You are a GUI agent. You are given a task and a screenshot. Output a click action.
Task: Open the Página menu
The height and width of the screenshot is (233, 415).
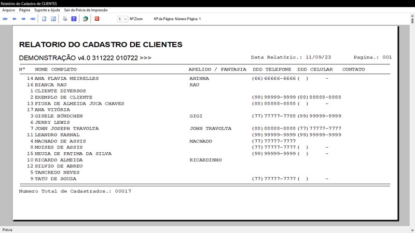(x=24, y=10)
